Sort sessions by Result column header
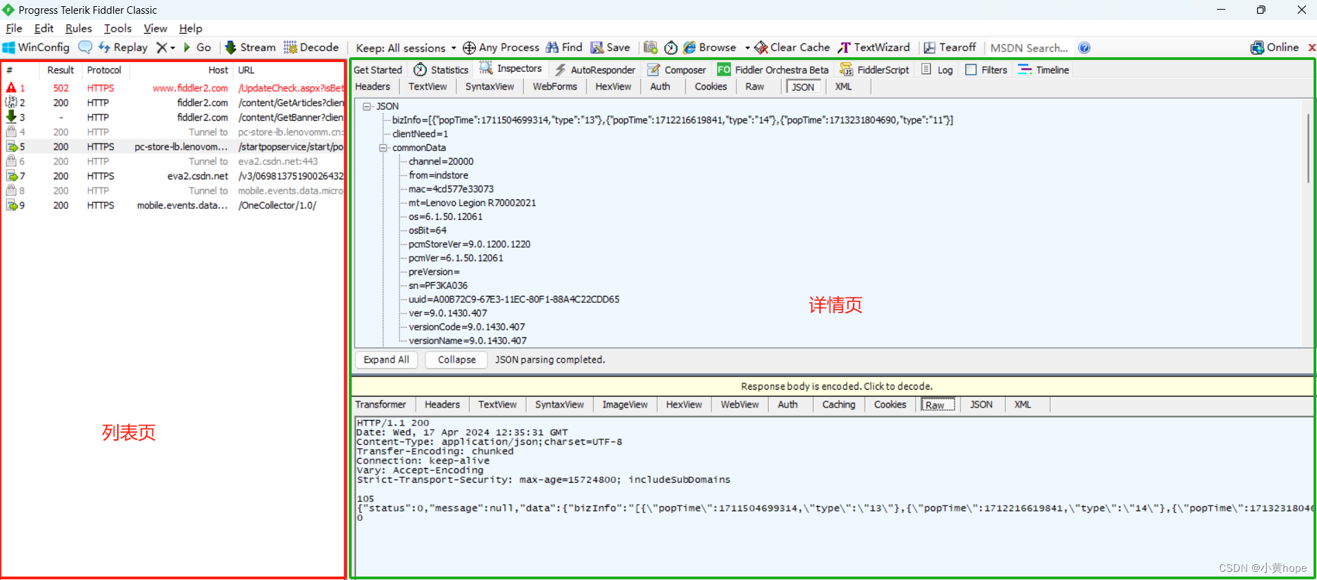The height and width of the screenshot is (580, 1317). [x=60, y=70]
